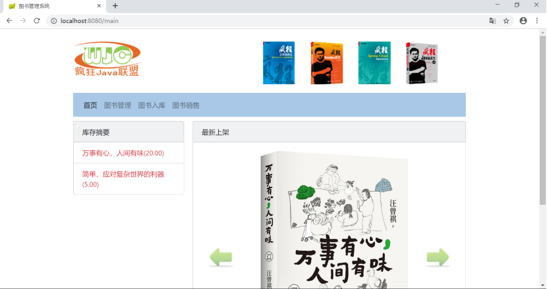Screen dimensions: 547x289
Task: Click the 疯狂Java联盟 logo
Action: [x=107, y=59]
